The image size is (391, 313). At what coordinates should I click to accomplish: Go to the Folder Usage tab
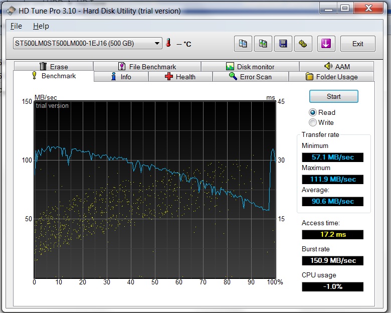coord(331,77)
